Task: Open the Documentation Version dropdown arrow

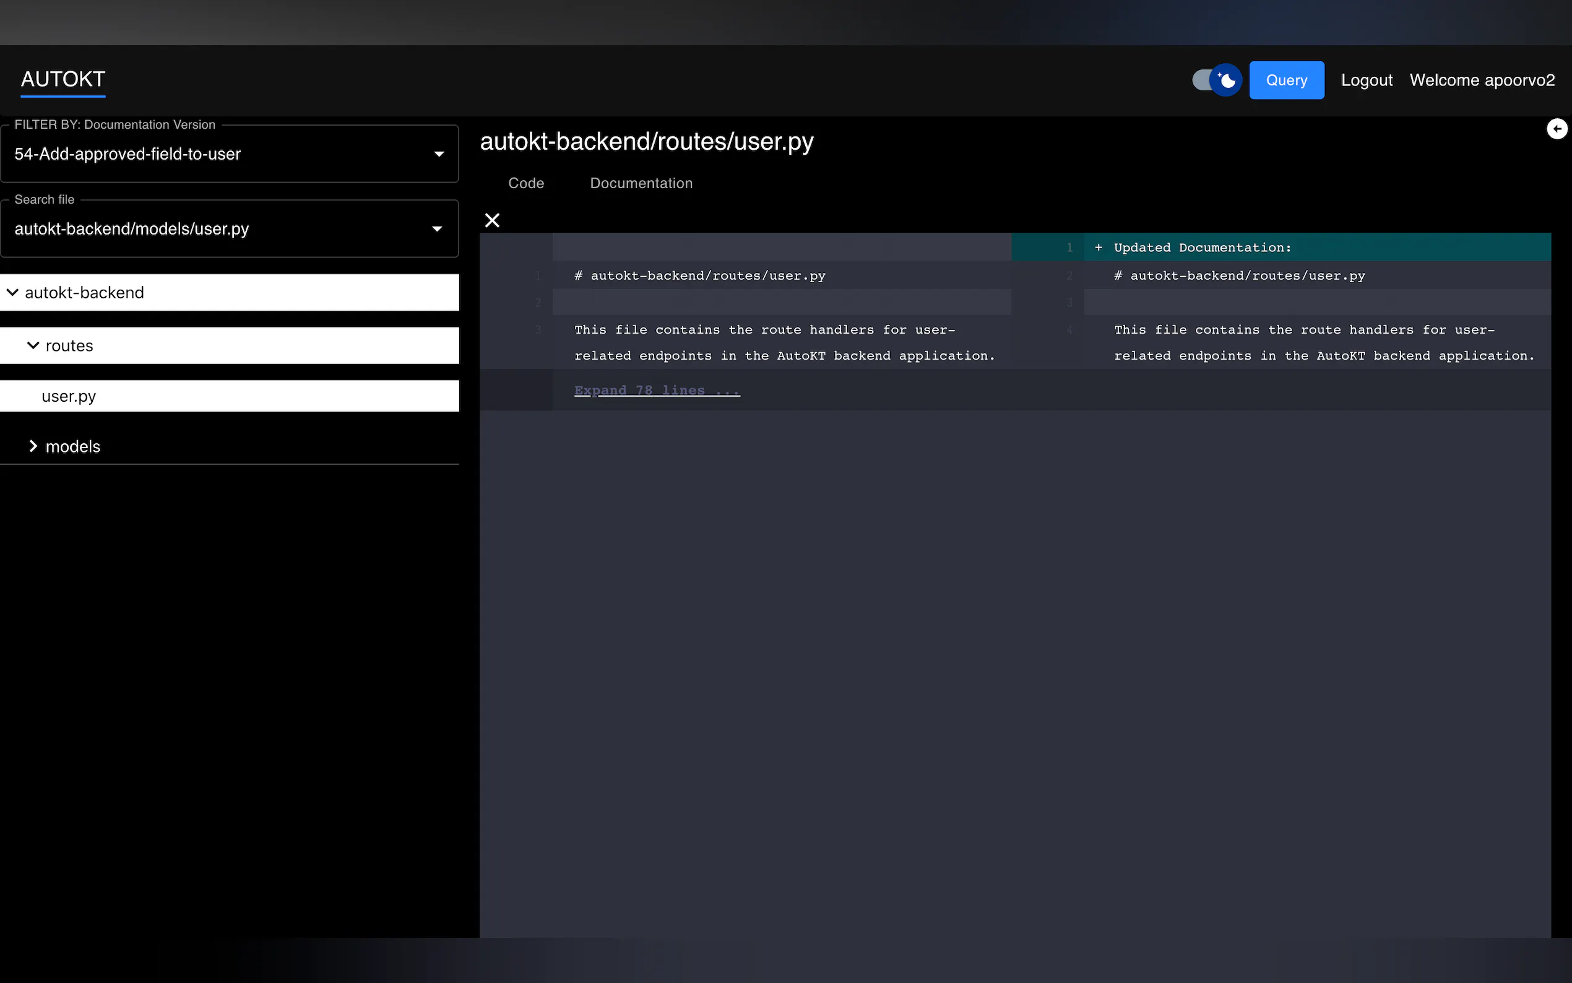Action: (x=439, y=154)
